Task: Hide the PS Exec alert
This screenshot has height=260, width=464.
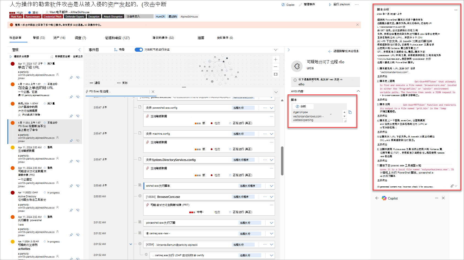Action: pyautogui.click(x=78, y=141)
